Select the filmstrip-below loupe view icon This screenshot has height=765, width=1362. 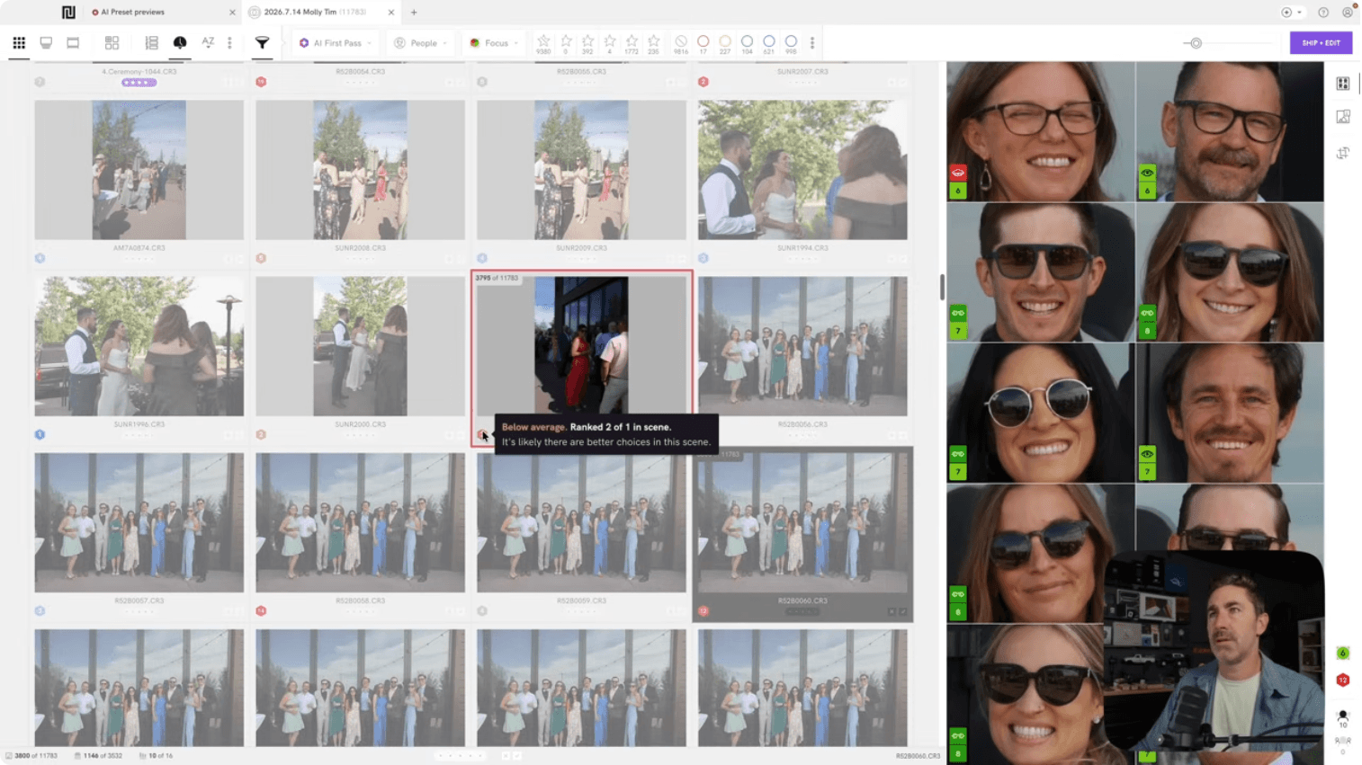pyautogui.click(x=46, y=42)
